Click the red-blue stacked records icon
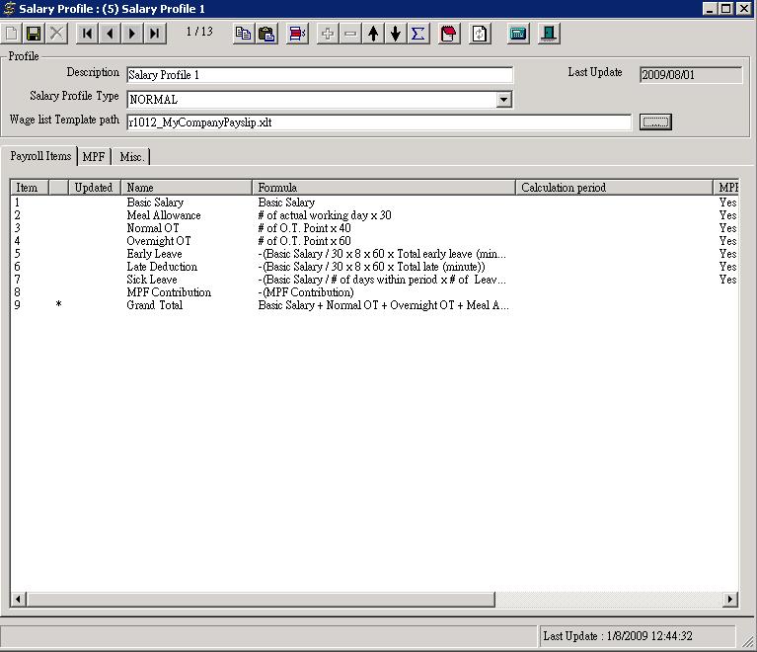The width and height of the screenshot is (757, 652). [x=297, y=34]
